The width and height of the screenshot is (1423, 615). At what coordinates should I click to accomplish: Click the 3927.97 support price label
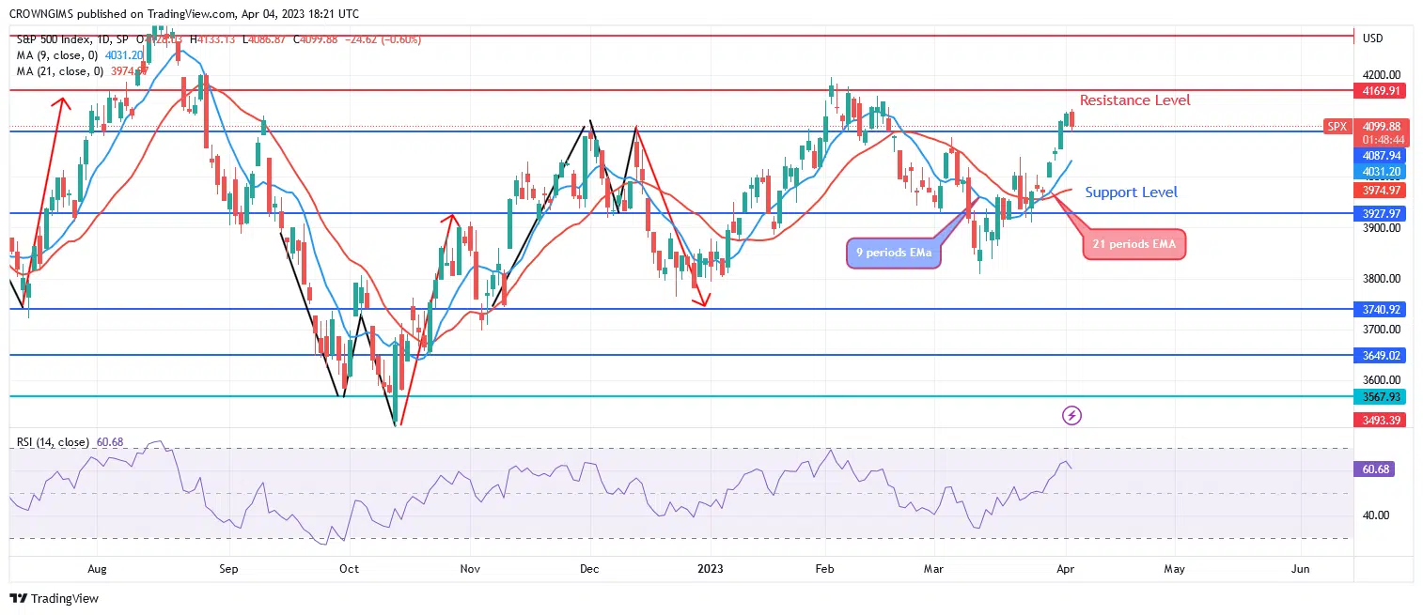pos(1380,214)
